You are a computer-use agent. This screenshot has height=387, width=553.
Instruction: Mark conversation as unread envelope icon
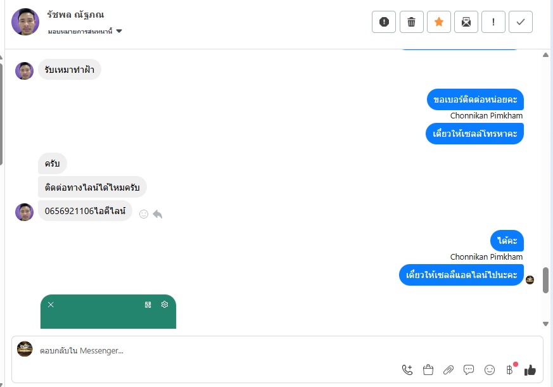pos(466,22)
